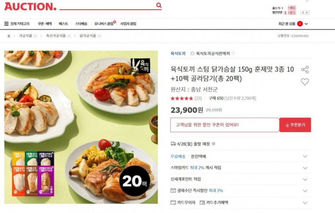335x213 pixels.
Task: Click into the search input field
Action: click(x=108, y=6)
